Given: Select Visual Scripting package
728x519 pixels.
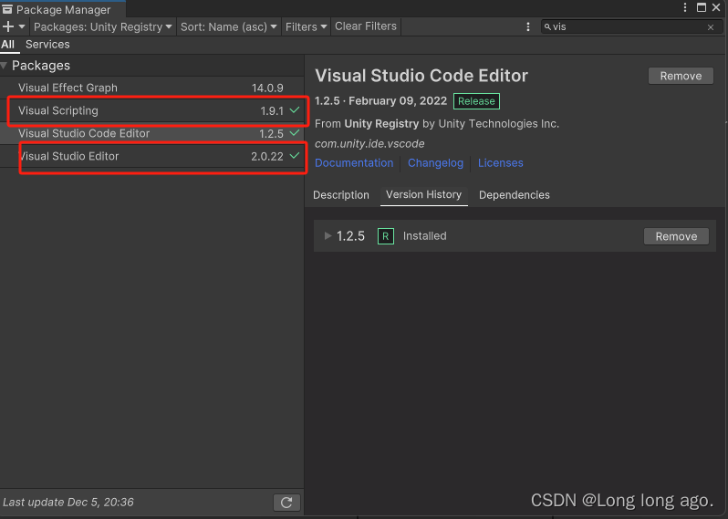Looking at the screenshot, I should click(x=151, y=110).
